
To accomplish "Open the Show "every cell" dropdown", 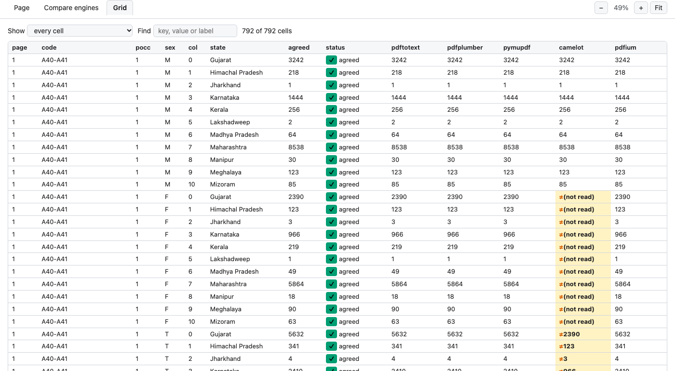I will click(x=80, y=31).
